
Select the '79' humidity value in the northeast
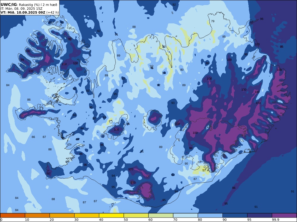point(213,21)
